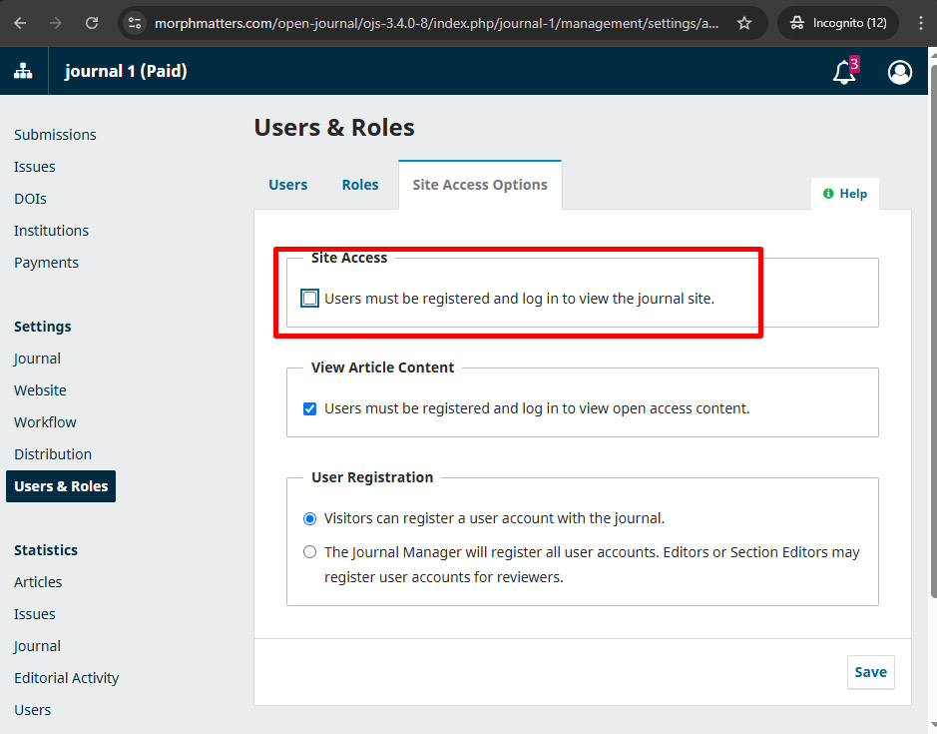This screenshot has width=937, height=734.
Task: Open the Chrome three-dot menu
Action: (x=921, y=23)
